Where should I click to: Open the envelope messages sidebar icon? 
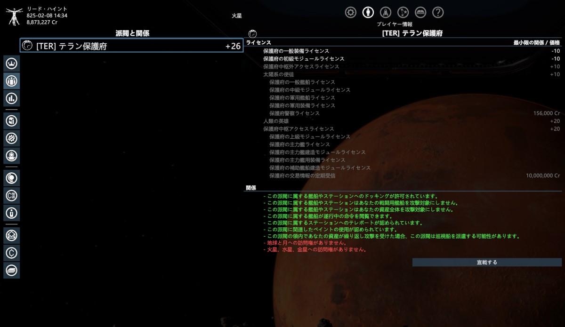pos(12,235)
